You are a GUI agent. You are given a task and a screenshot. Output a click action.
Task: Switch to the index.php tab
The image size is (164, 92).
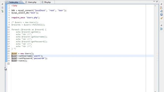[x=13, y=2]
